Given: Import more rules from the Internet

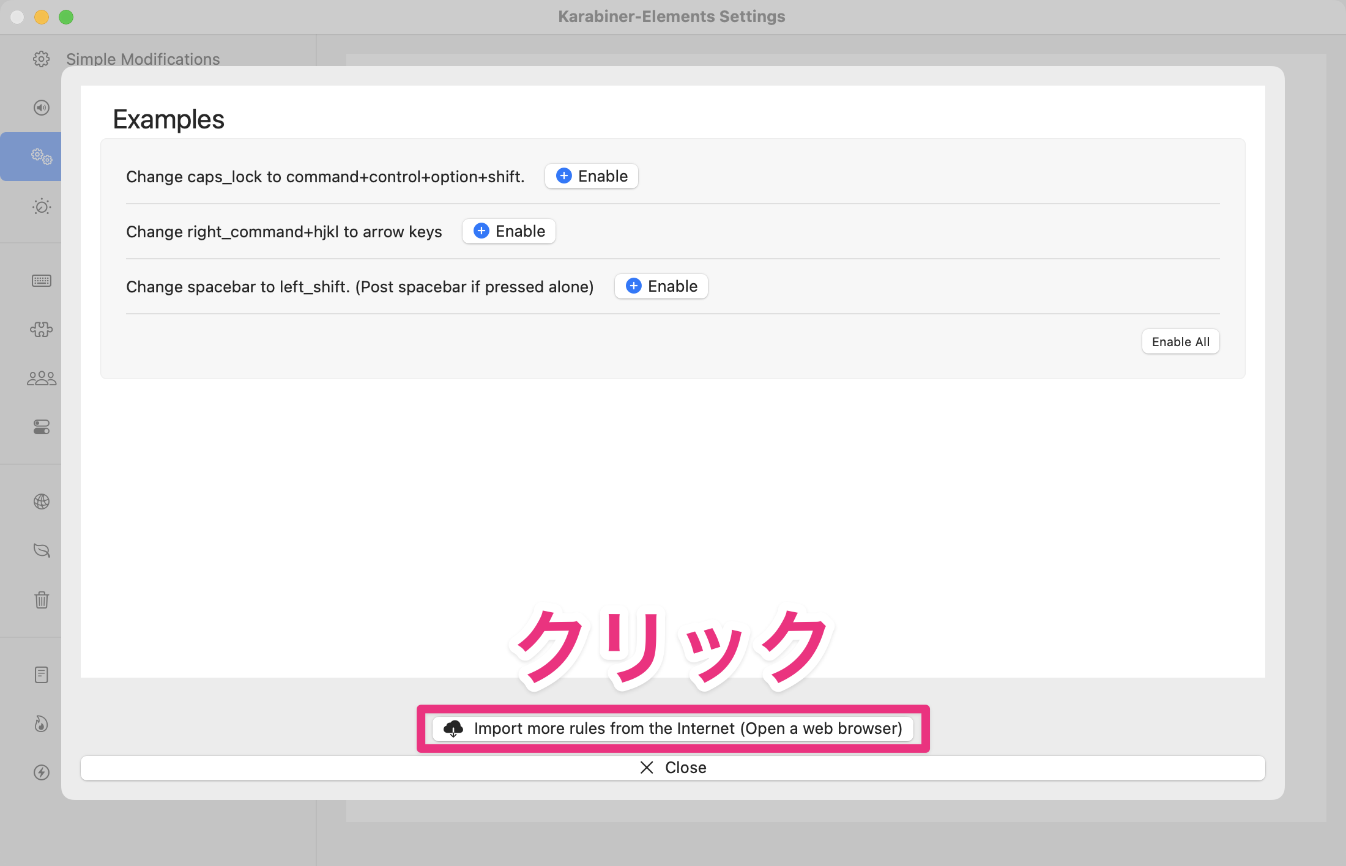Looking at the screenshot, I should click(673, 728).
